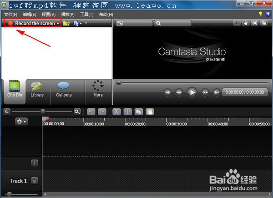The width and height of the screenshot is (273, 198).
Task: Click the Import media folder icon
Action: [66, 23]
